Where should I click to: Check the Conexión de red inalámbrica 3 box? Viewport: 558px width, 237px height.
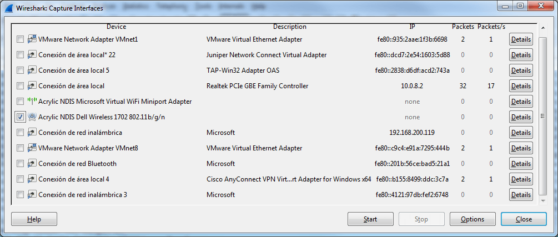coord(21,195)
